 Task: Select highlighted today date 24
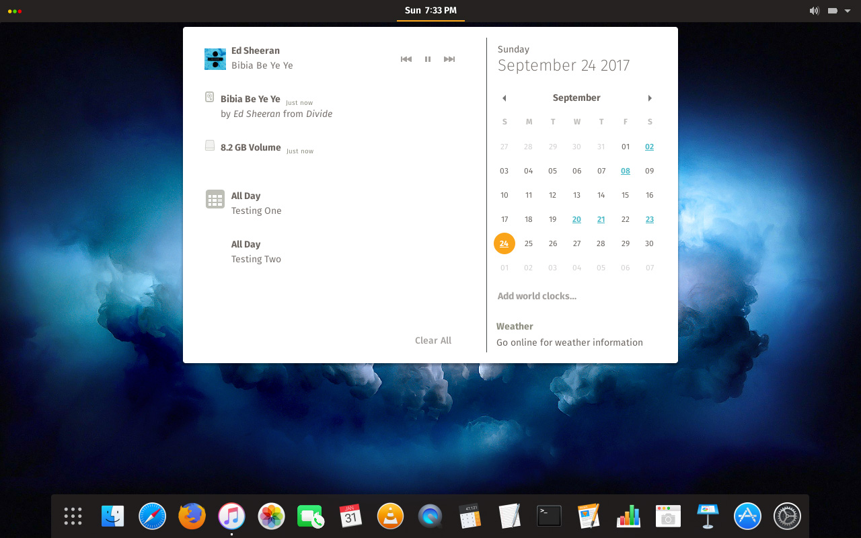[x=504, y=243]
